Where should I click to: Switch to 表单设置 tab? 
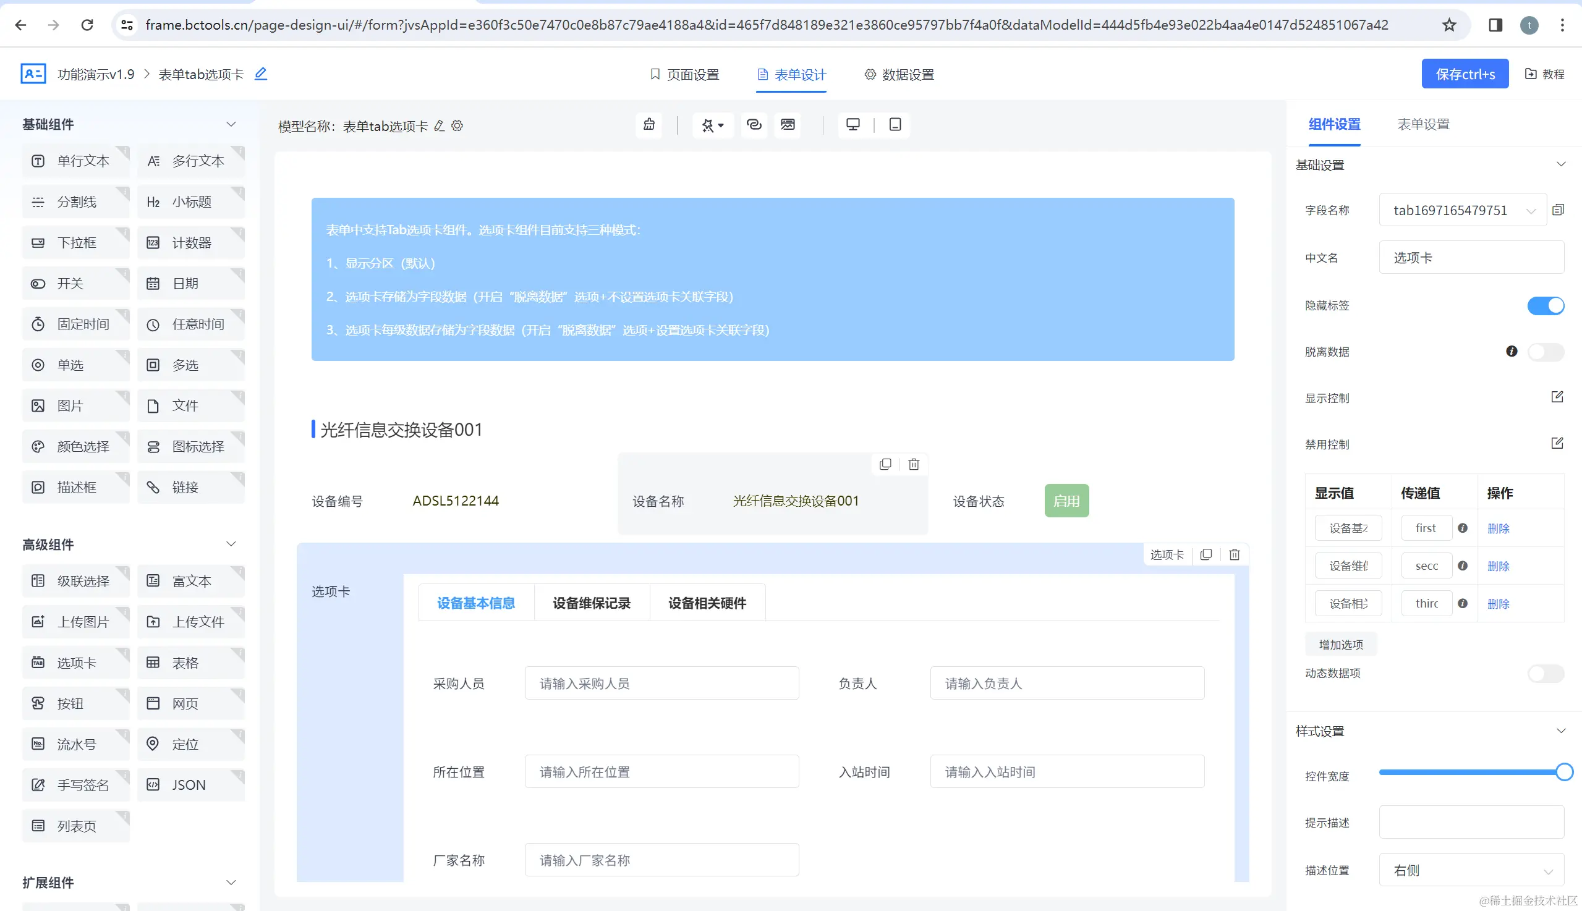tap(1423, 124)
